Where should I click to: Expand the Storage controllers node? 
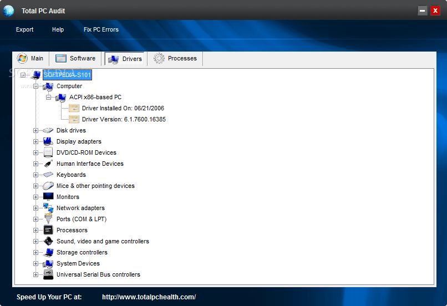coord(35,252)
